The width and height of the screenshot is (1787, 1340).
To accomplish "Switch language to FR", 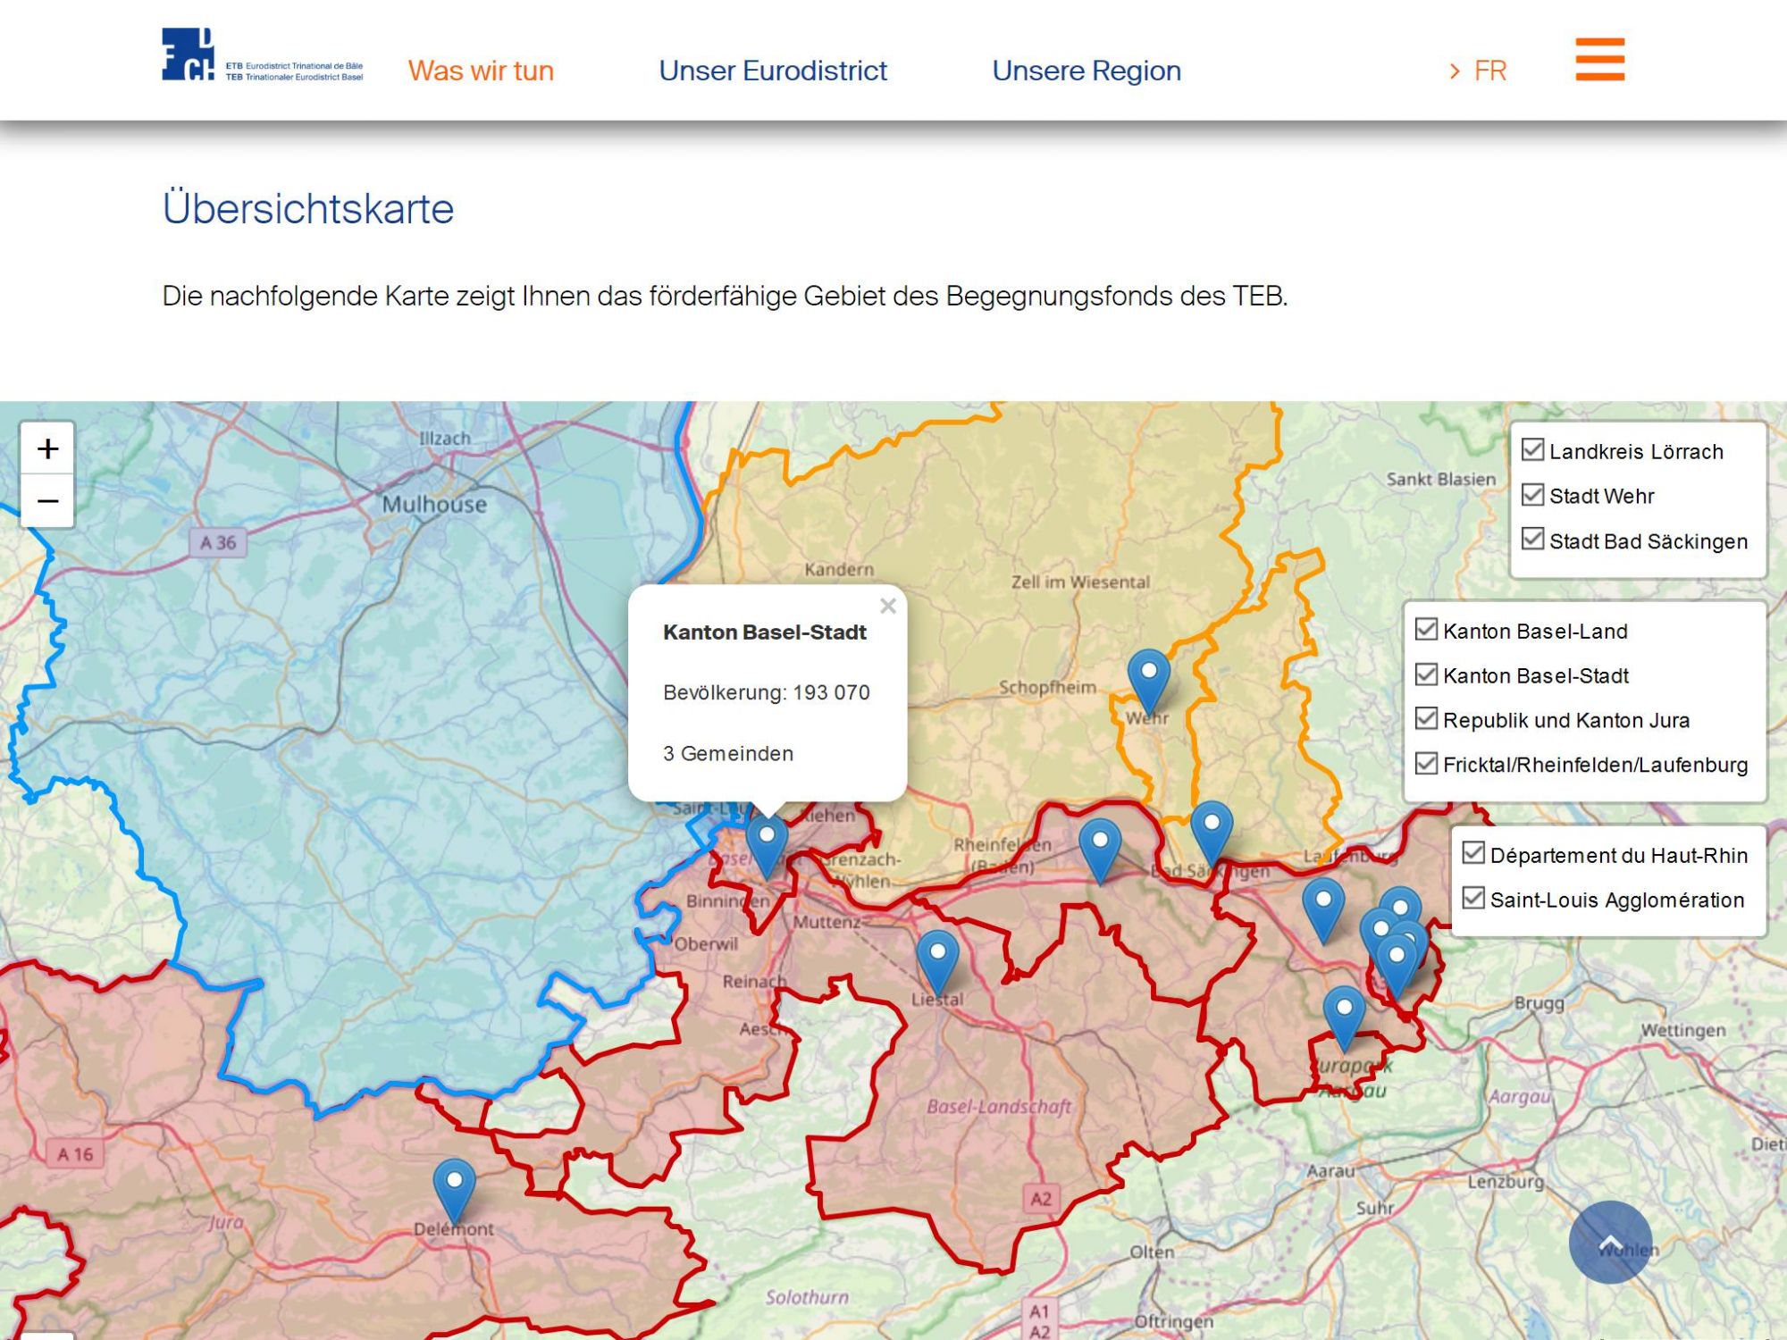I will (x=1489, y=71).
